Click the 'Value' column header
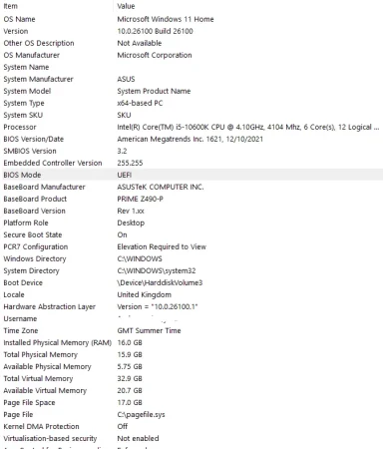Image resolution: width=383 pixels, height=449 pixels. 126,6
